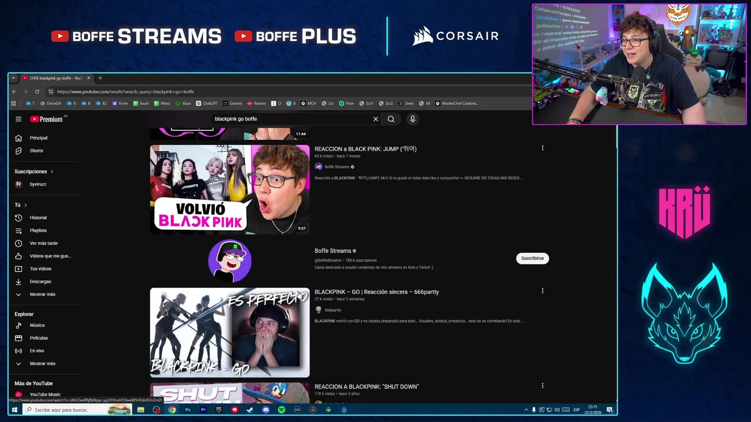Clear the search box with the X
751x422 pixels.
click(375, 119)
